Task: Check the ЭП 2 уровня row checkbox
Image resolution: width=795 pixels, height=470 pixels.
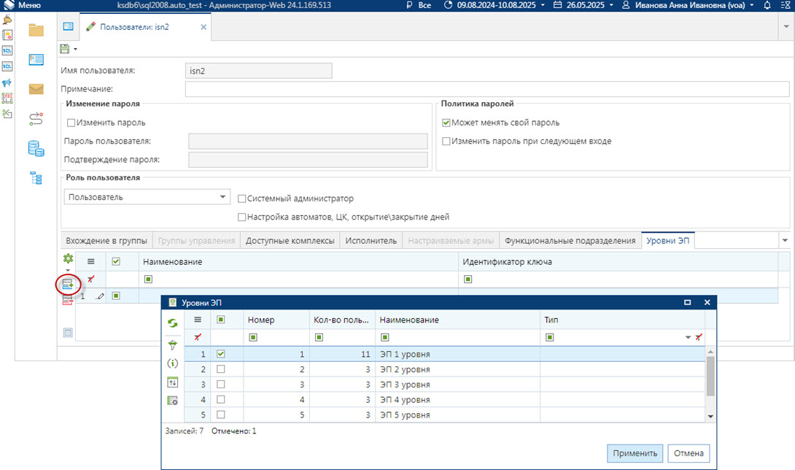Action: 220,369
